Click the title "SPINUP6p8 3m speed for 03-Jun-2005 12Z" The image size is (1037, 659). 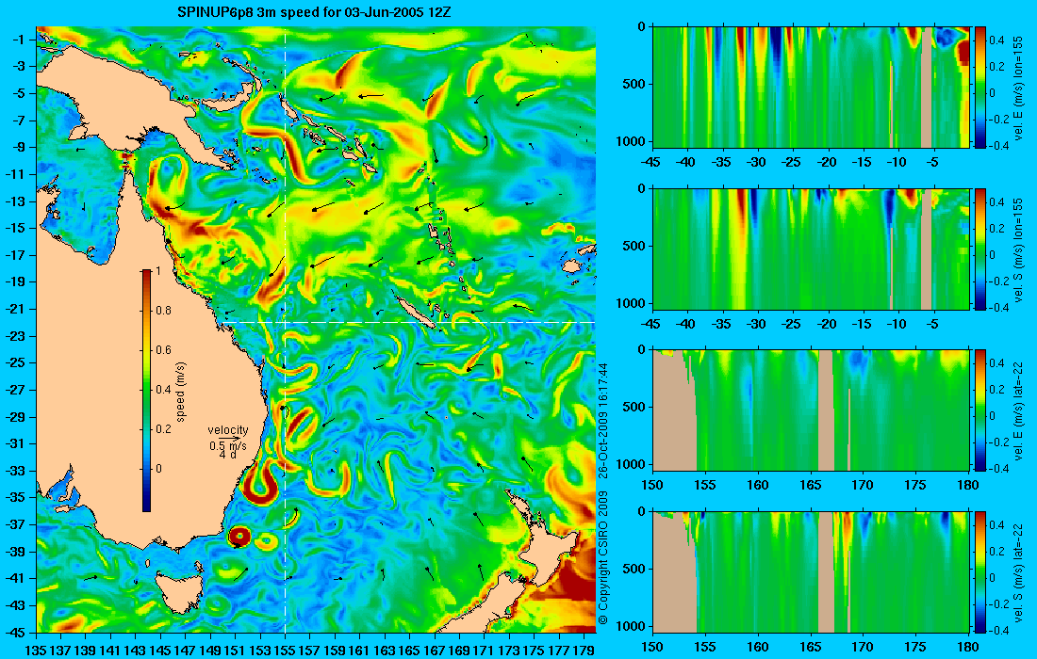pos(314,12)
